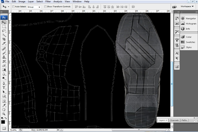The width and height of the screenshot is (198, 132).
Task: Open the Auto-Select Group dropdown
Action: tap(34, 7)
